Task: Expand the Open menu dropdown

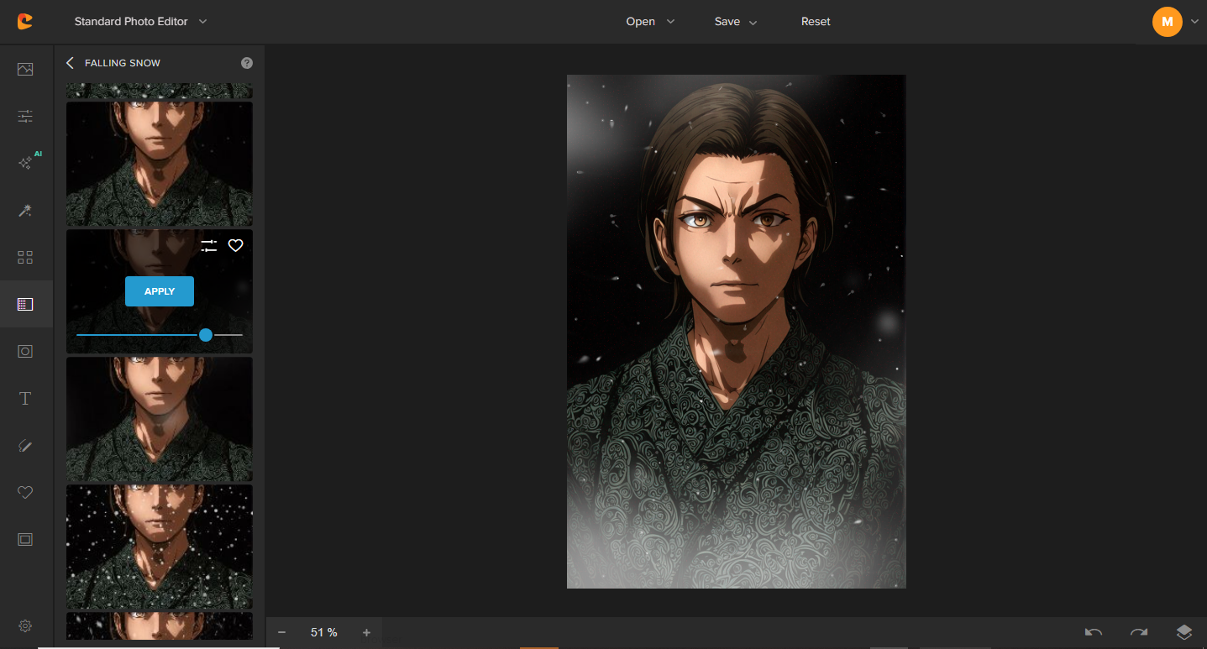Action: (650, 22)
